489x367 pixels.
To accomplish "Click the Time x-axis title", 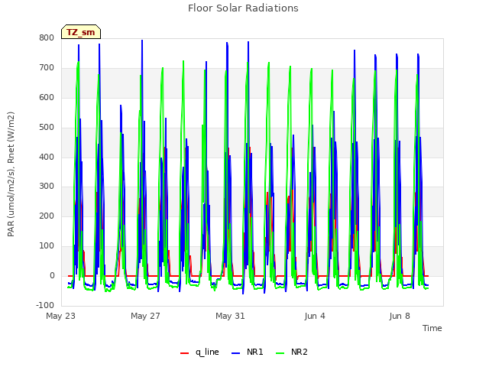I will (432, 328).
